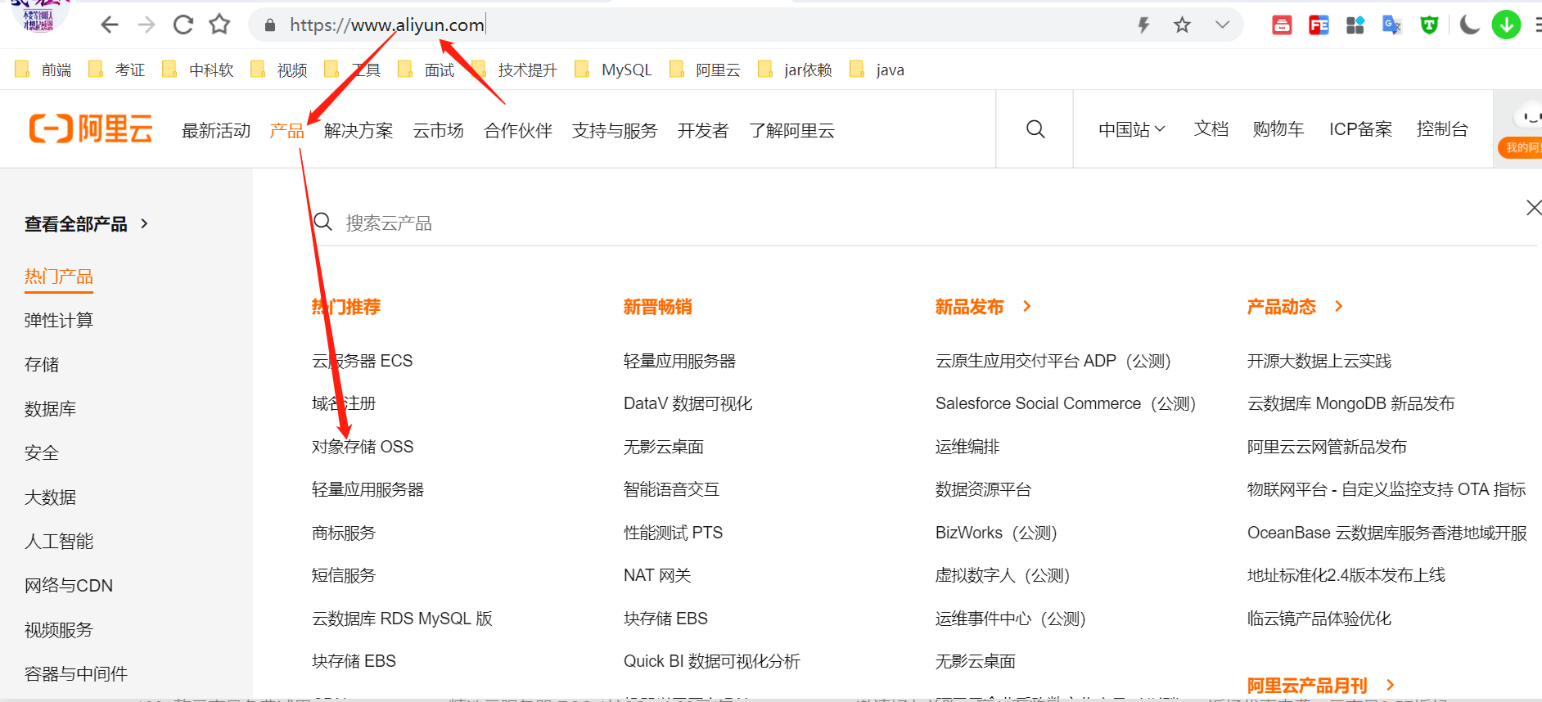
Task: Click the Aliyun logo
Action: (x=91, y=129)
